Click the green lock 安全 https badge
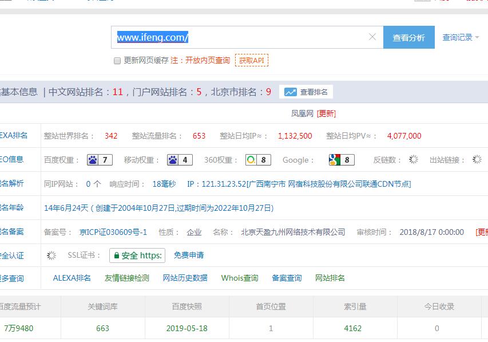Image resolution: width=488 pixels, height=342 pixels. tap(137, 255)
